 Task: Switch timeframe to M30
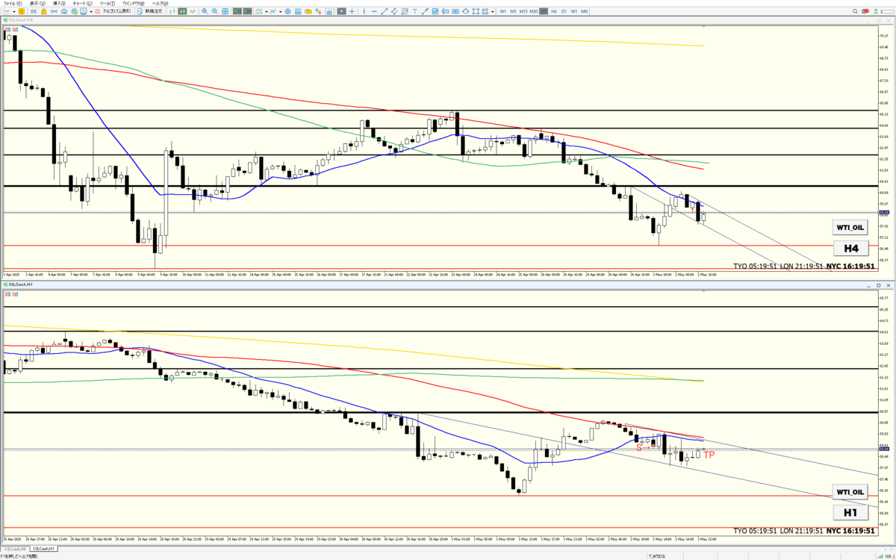[x=533, y=11]
